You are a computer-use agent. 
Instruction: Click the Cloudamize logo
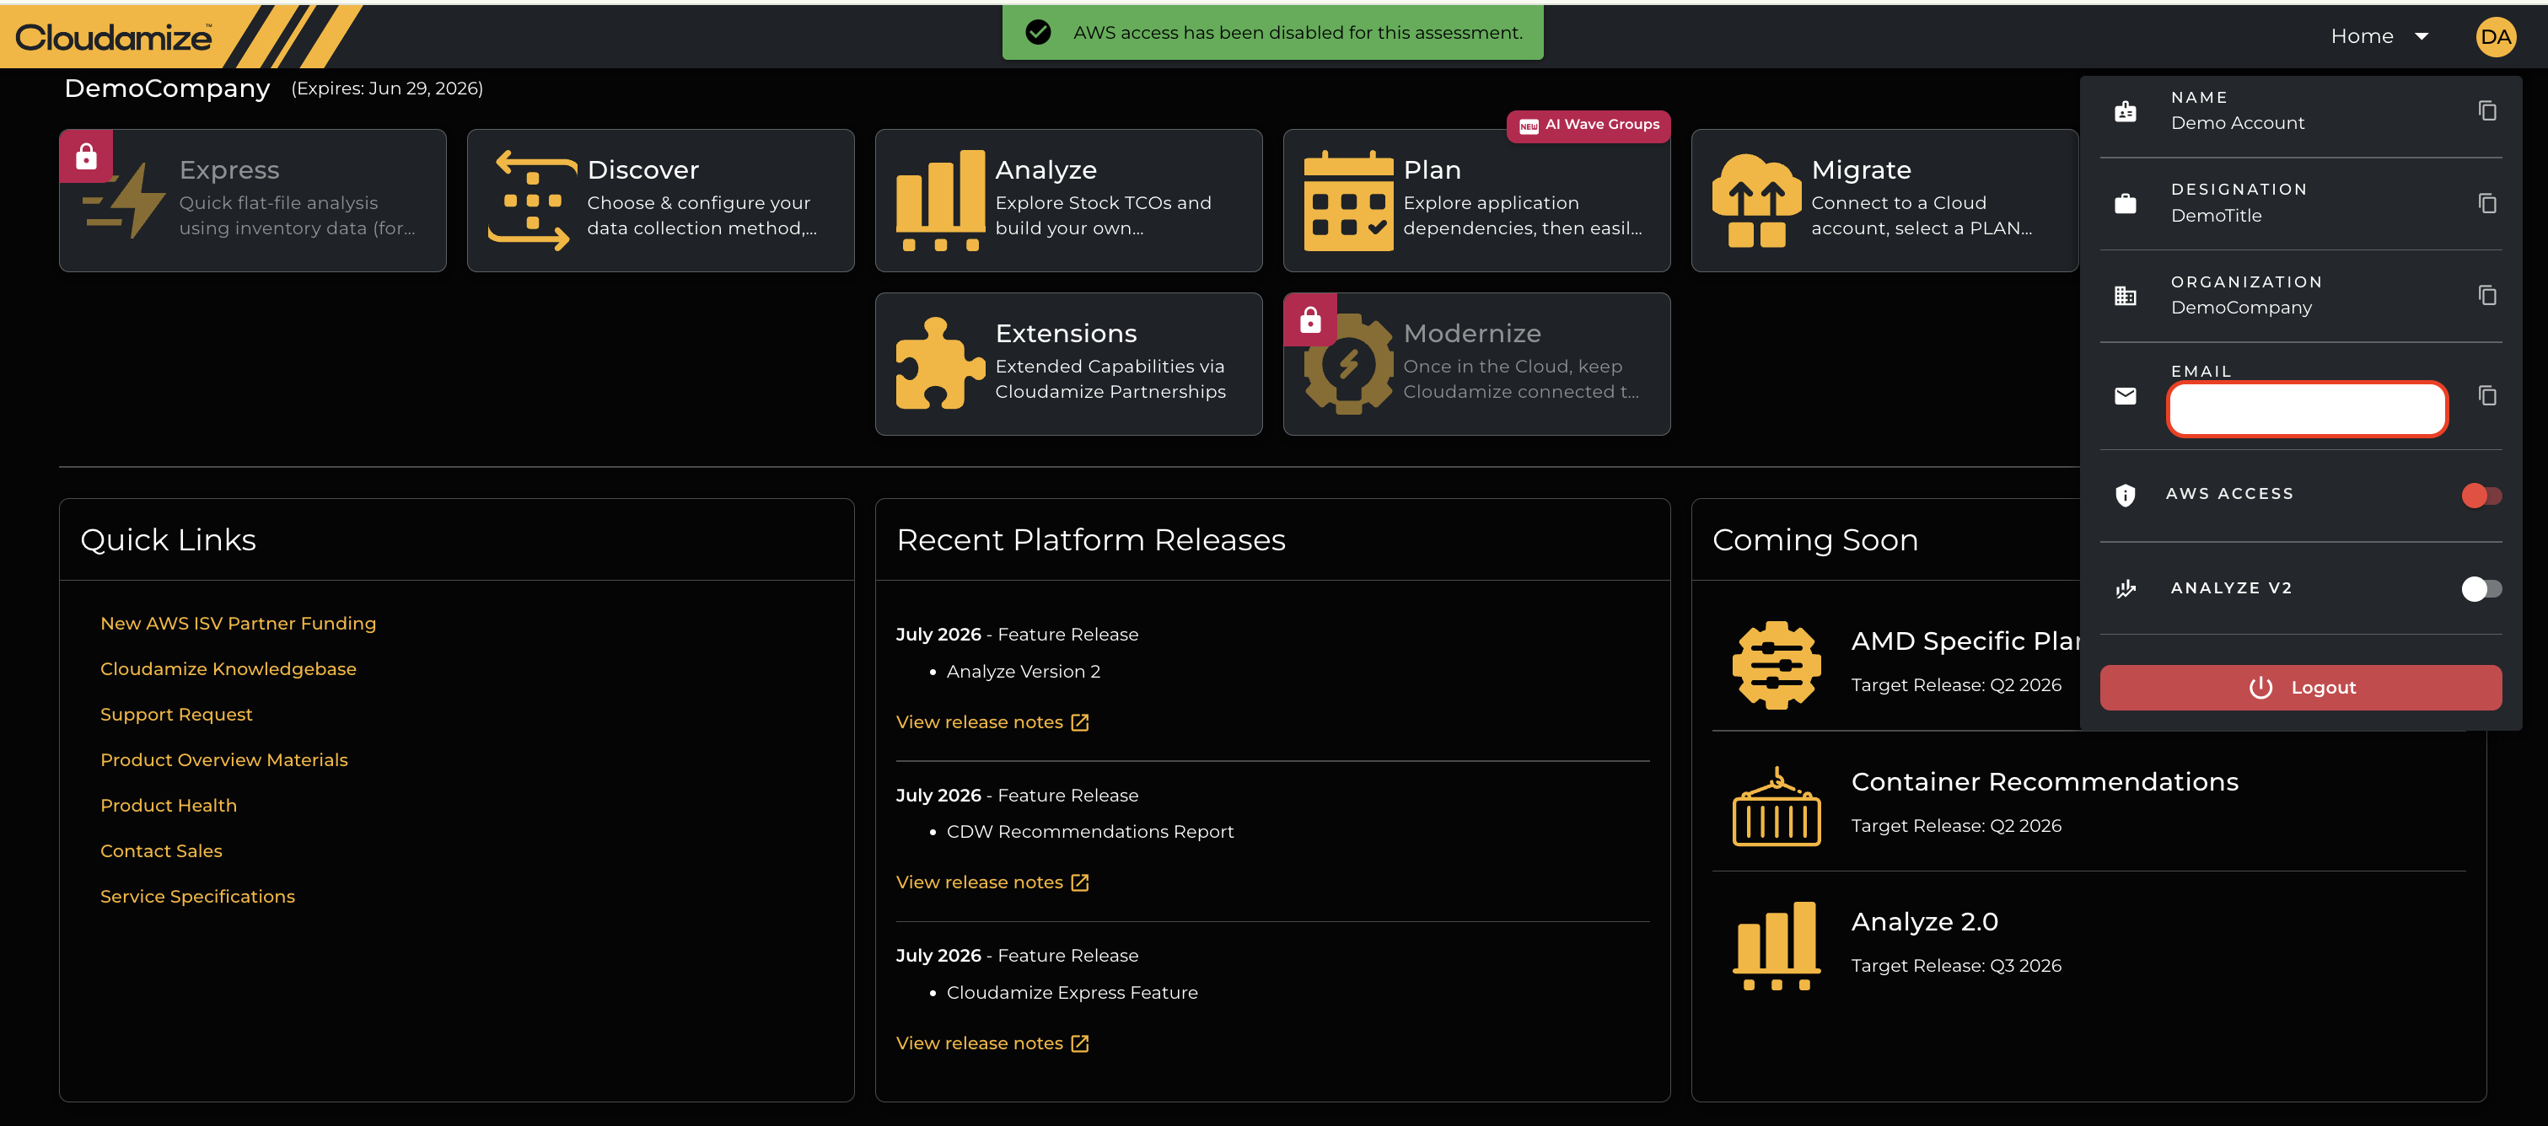[x=114, y=38]
